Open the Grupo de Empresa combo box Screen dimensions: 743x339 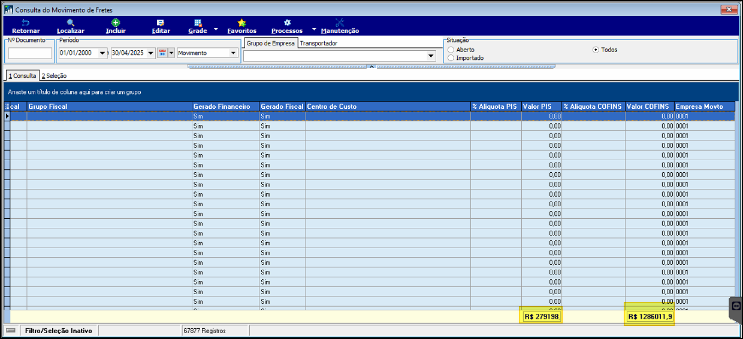(x=431, y=56)
